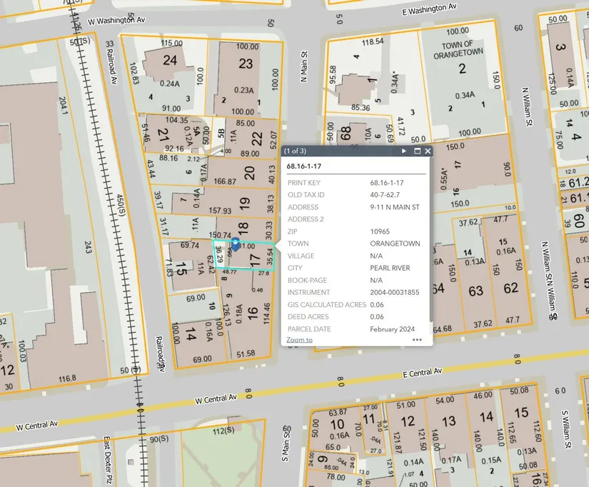Viewport: 589px width, 487px height.
Task: Click the 9-11 N MAIN ST address value
Action: point(394,207)
